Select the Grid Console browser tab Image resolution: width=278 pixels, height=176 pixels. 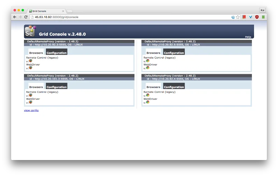pyautogui.click(x=46, y=11)
